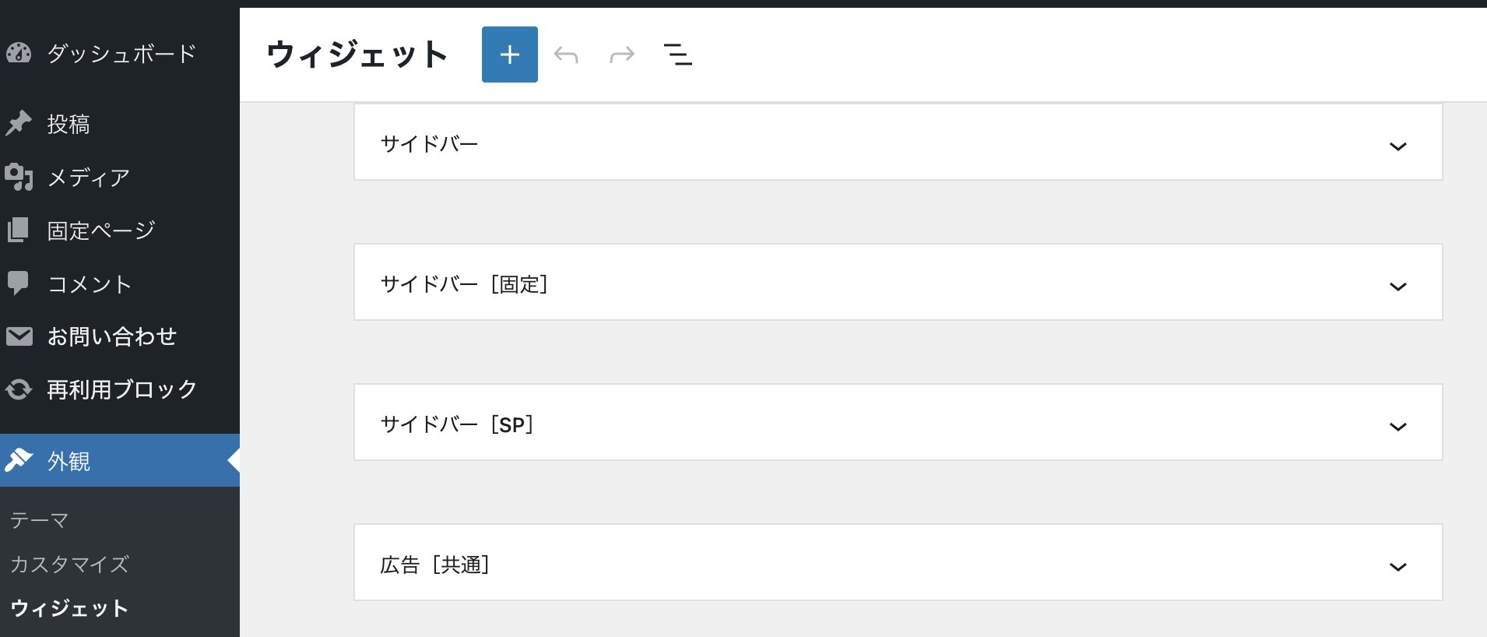Click the 再利用ブロック menu entry
The image size is (1487, 637).
(x=121, y=389)
